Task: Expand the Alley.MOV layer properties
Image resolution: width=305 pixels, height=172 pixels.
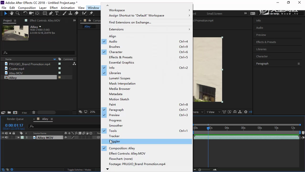Action: (18, 137)
